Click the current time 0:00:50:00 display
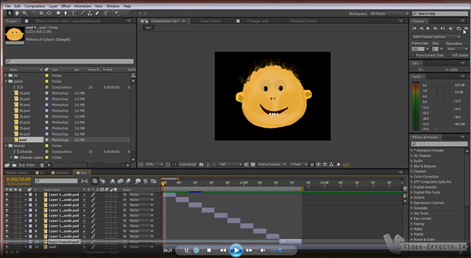The height and width of the screenshot is (258, 471). tap(19, 179)
